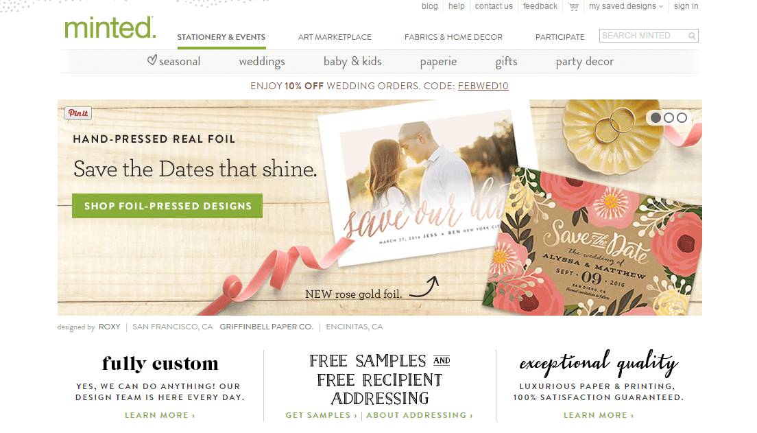
Task: Select the second carousel slide dot
Action: pos(669,117)
